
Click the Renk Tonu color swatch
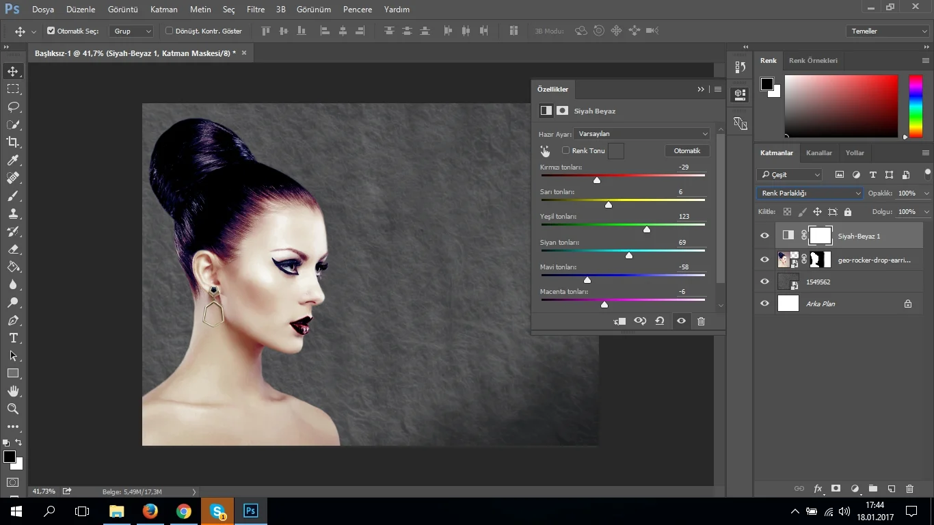tap(616, 151)
